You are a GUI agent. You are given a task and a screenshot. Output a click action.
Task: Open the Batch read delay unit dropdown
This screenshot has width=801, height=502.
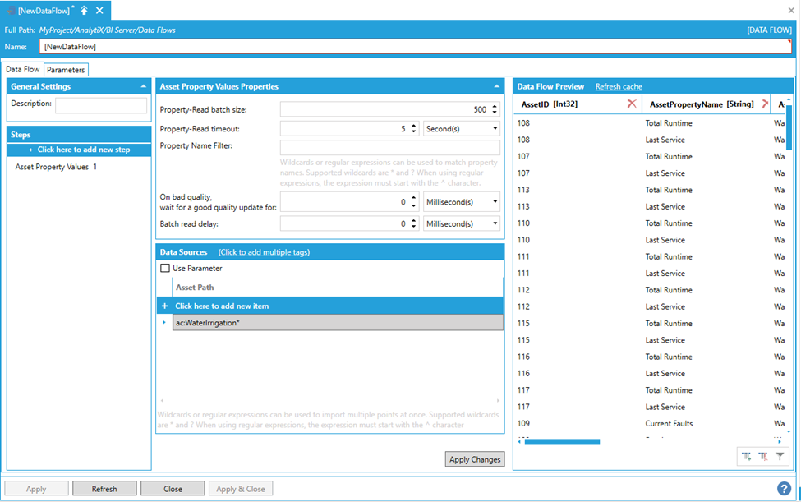click(461, 223)
